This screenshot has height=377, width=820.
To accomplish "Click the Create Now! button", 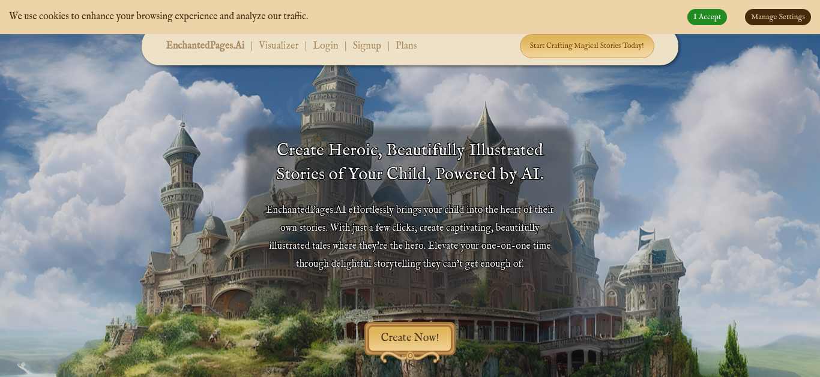I will [410, 338].
